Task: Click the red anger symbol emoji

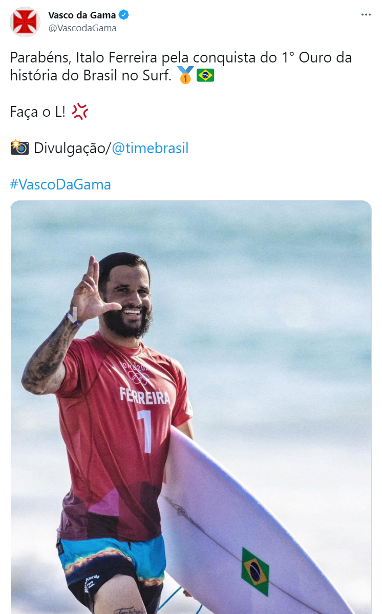Action: tap(80, 112)
